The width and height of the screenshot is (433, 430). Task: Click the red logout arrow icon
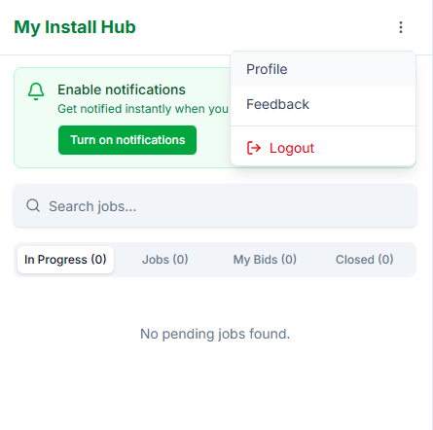(x=254, y=148)
